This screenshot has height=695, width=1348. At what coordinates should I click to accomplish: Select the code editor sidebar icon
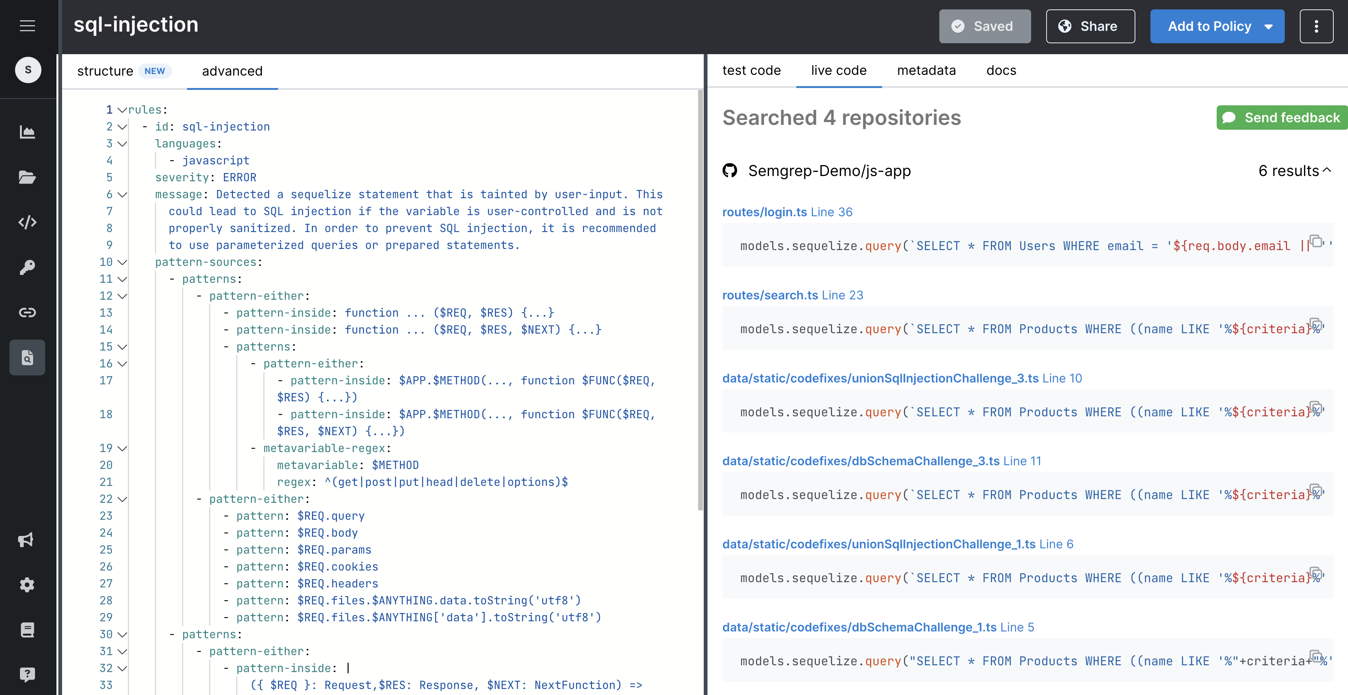27,222
